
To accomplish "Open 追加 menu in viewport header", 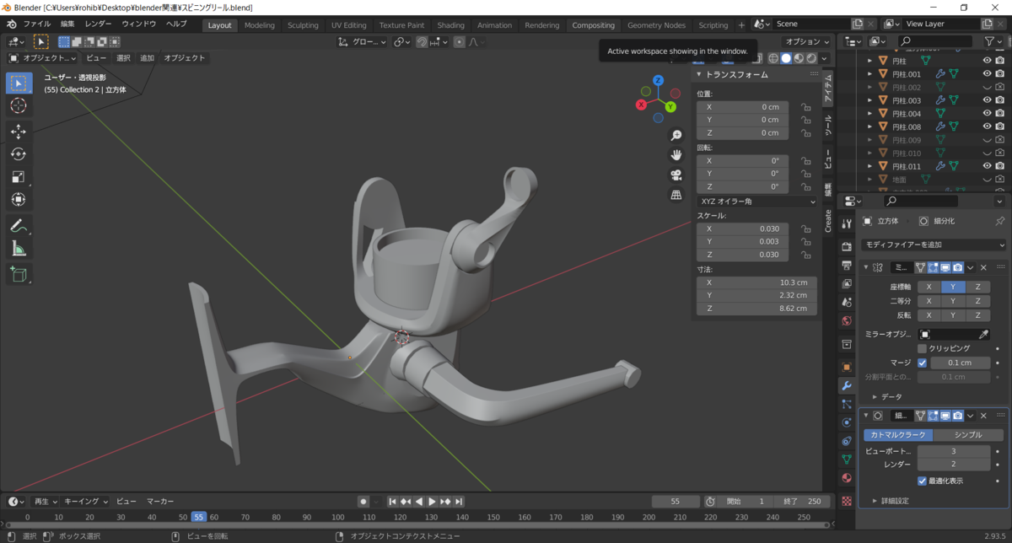I will (x=147, y=58).
